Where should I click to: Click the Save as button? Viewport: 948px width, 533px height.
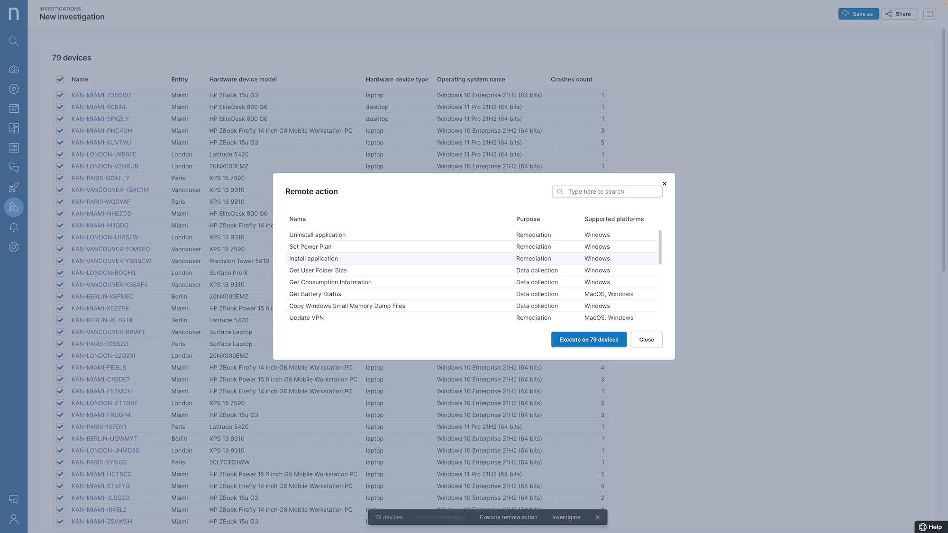tap(858, 14)
